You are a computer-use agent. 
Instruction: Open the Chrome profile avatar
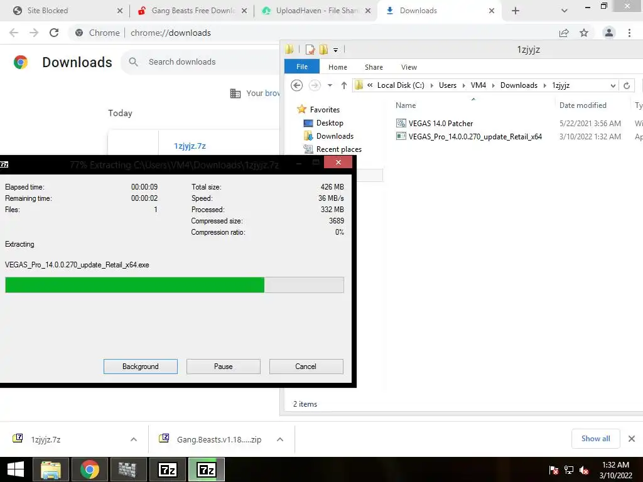click(x=609, y=33)
